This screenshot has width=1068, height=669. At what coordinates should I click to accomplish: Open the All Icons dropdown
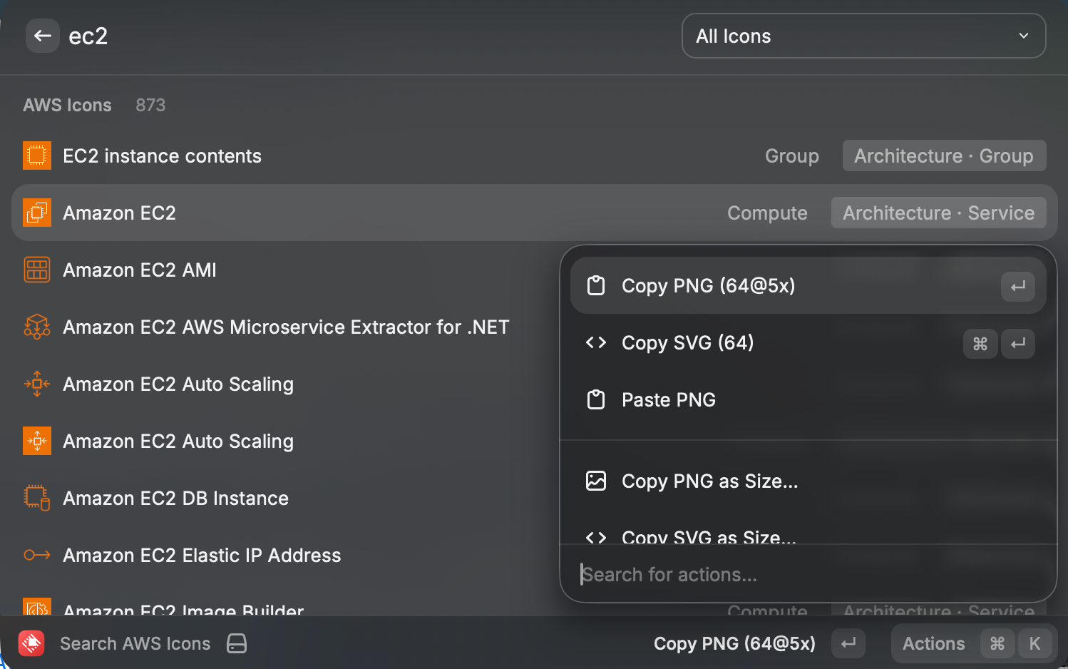pyautogui.click(x=863, y=36)
